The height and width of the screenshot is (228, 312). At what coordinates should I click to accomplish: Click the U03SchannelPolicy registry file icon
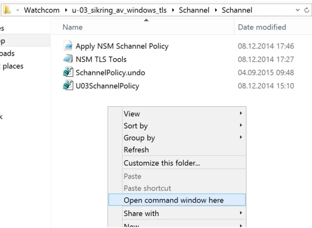[68, 86]
